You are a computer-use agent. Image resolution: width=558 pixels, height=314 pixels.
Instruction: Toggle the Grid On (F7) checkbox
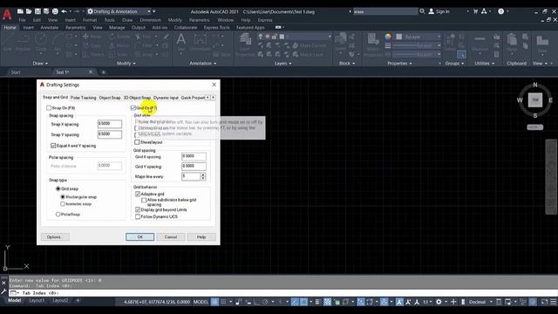(133, 108)
